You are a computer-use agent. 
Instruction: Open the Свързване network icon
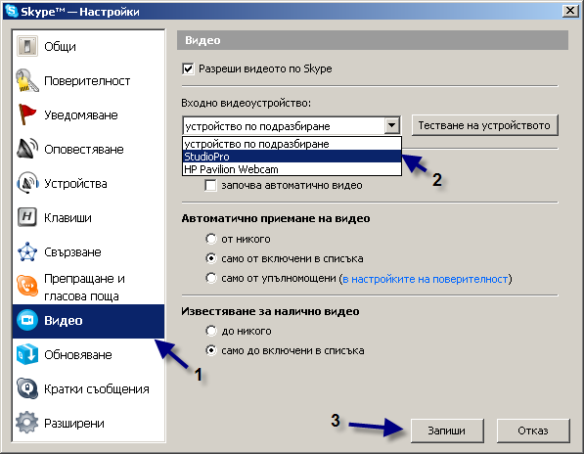[x=26, y=251]
